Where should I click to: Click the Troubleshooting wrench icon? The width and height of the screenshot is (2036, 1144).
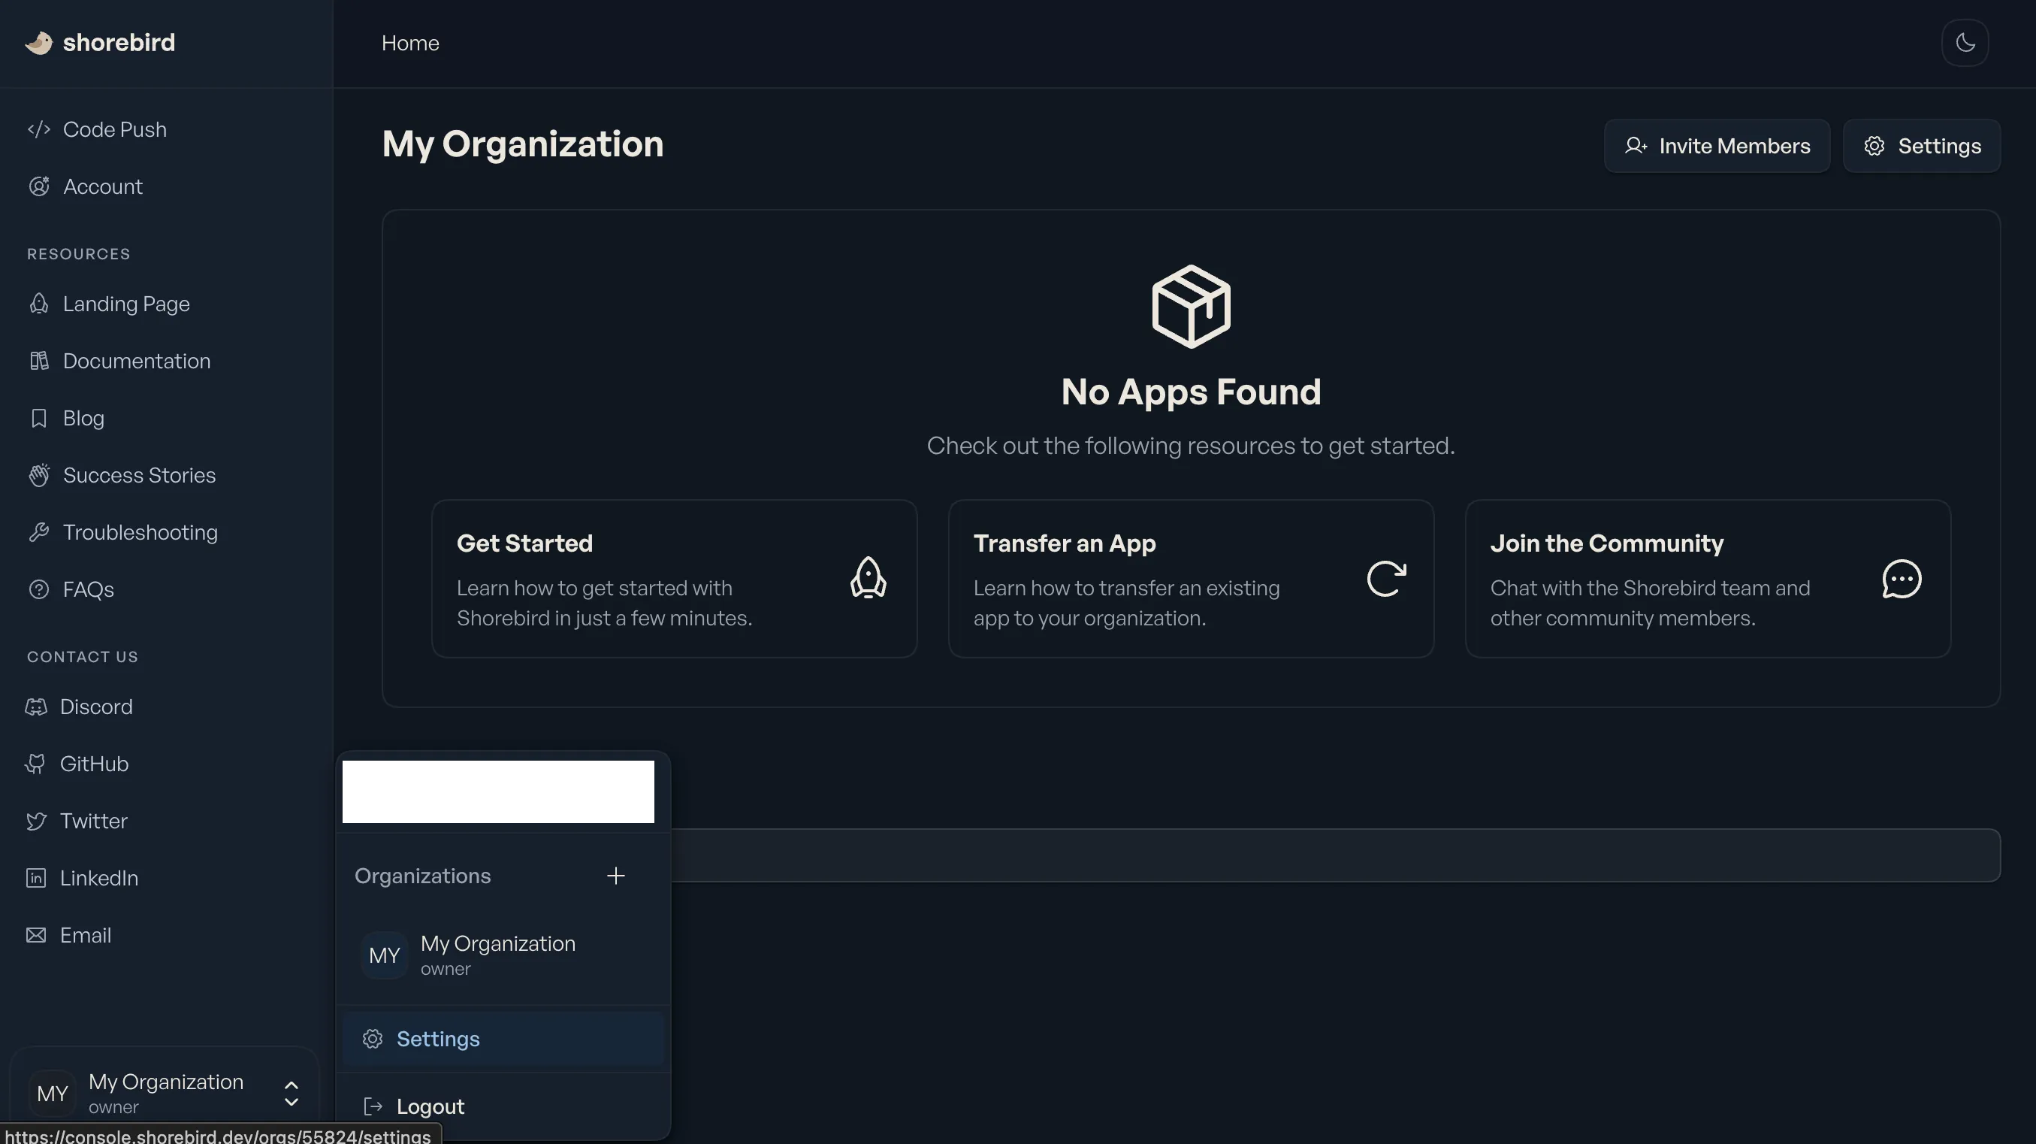pos(39,532)
